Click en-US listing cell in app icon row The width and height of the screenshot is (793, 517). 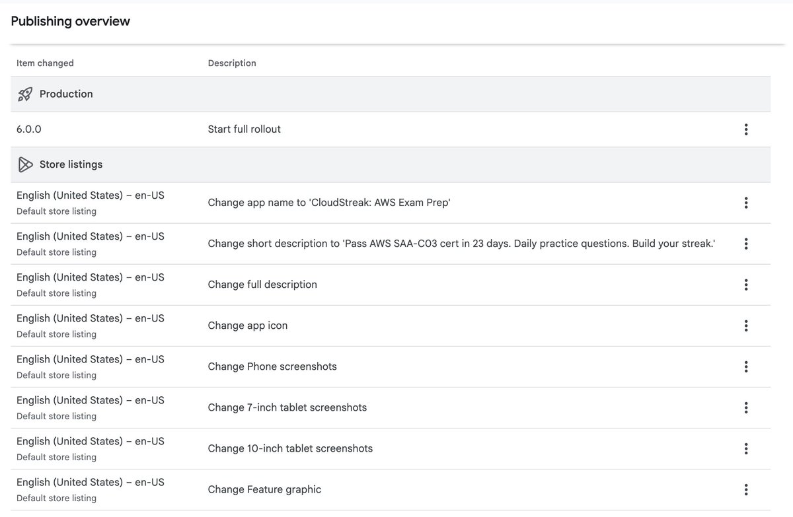coord(91,326)
